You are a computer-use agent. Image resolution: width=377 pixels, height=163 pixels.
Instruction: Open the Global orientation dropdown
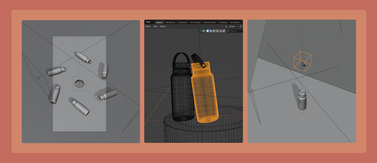coord(233,26)
